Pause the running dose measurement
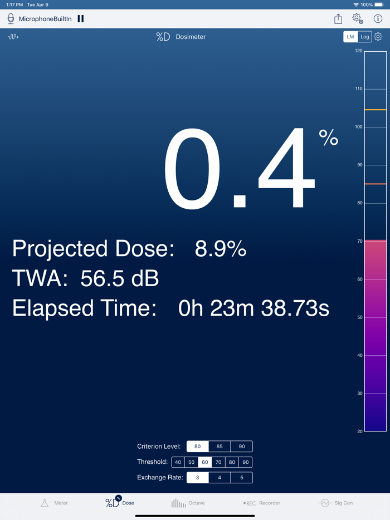 click(80, 18)
